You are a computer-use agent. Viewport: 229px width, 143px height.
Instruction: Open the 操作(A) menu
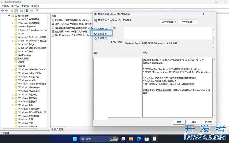pos(15,6)
